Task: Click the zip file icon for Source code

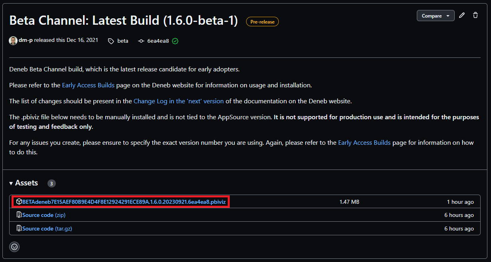Action: pos(19,215)
